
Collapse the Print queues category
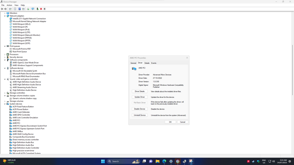tap(5, 46)
